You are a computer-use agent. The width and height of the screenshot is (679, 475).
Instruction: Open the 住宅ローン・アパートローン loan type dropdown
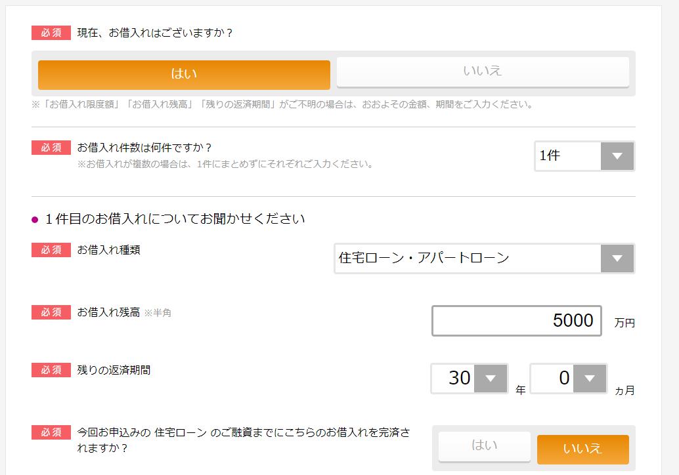pos(460,258)
